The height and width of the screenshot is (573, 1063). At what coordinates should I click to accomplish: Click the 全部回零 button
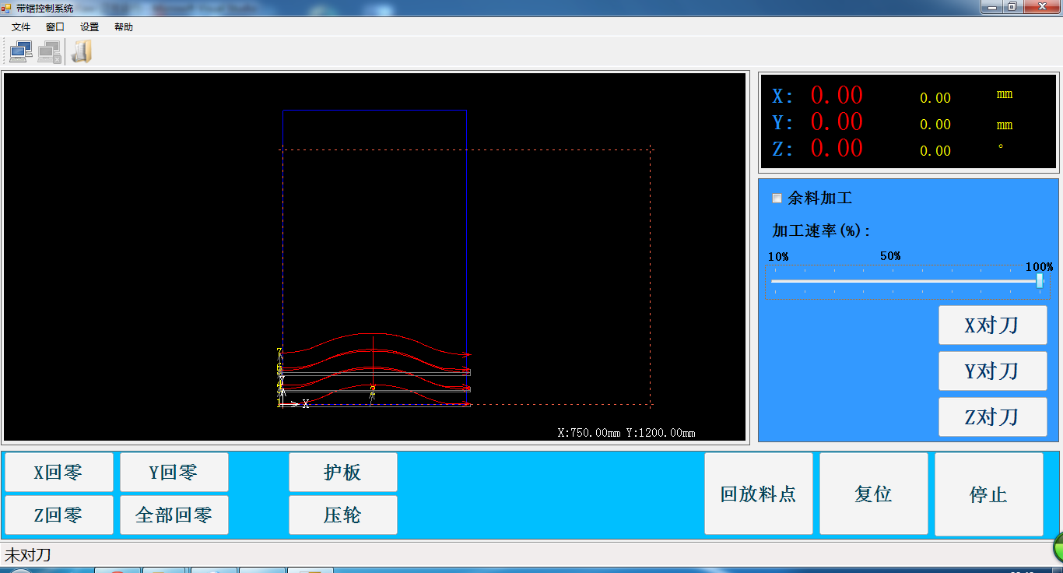click(x=174, y=515)
